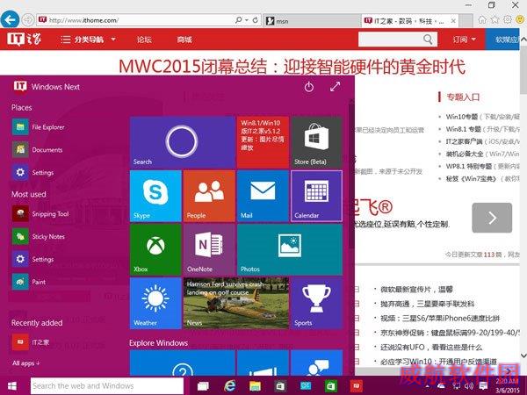The width and height of the screenshot is (527, 395).
Task: Open the WP8.1 特别专题 link
Action: [x=468, y=166]
